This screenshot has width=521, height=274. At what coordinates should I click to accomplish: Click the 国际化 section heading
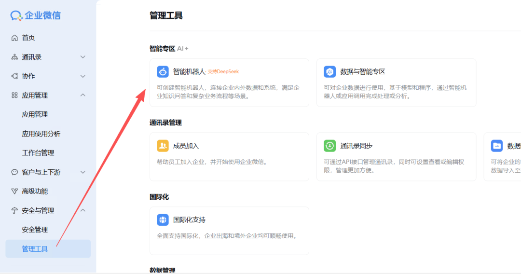(x=159, y=197)
